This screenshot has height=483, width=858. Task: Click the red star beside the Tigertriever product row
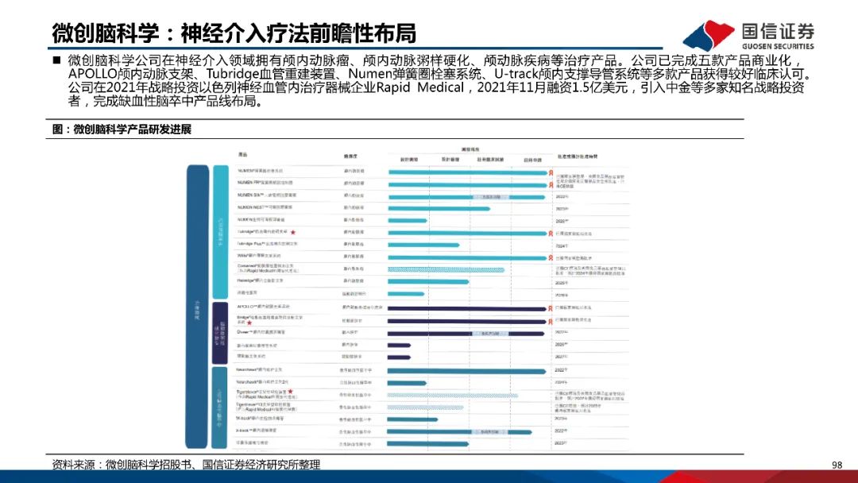click(291, 392)
